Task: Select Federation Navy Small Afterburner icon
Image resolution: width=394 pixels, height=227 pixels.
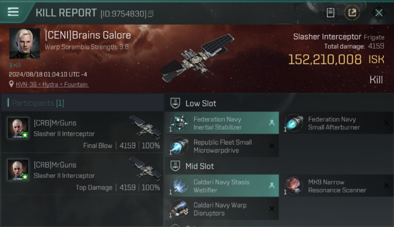Action: (294, 123)
